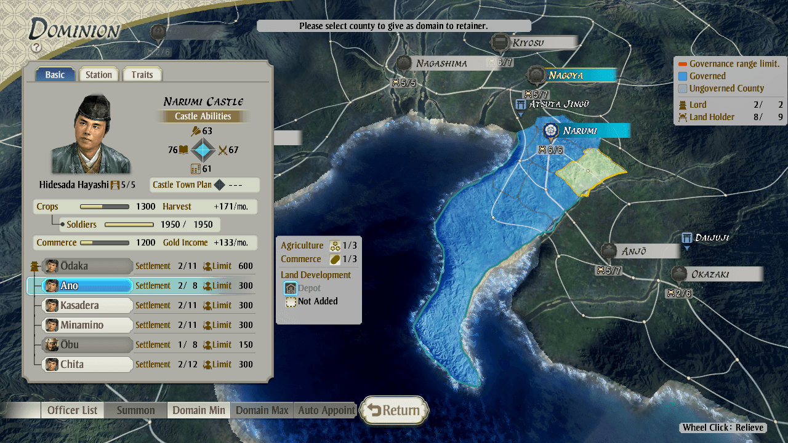Click the Soldiers progress bar
This screenshot has height=443, width=788.
[x=129, y=225]
